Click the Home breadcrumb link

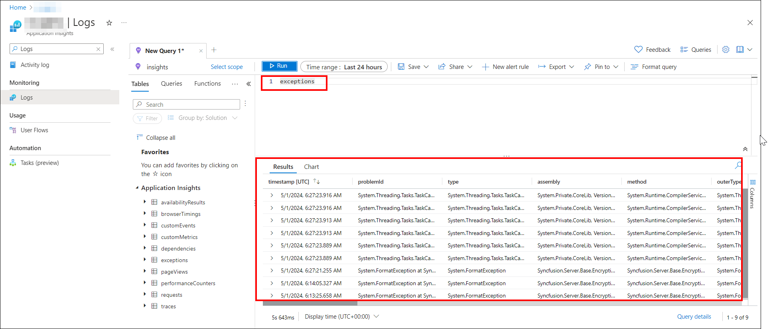[x=18, y=8]
